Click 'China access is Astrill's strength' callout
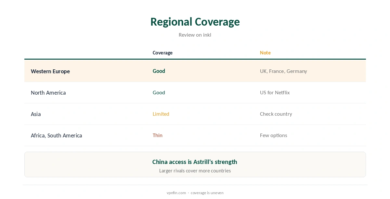This screenshot has width=390, height=199. (x=195, y=162)
